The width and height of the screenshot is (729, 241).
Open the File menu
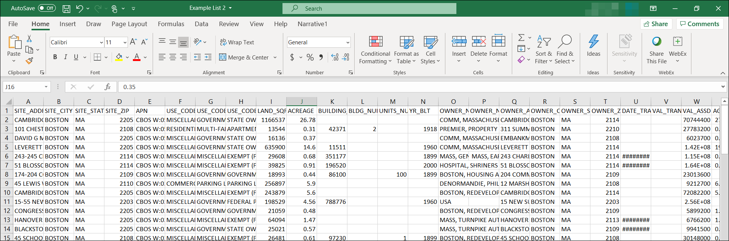click(13, 24)
